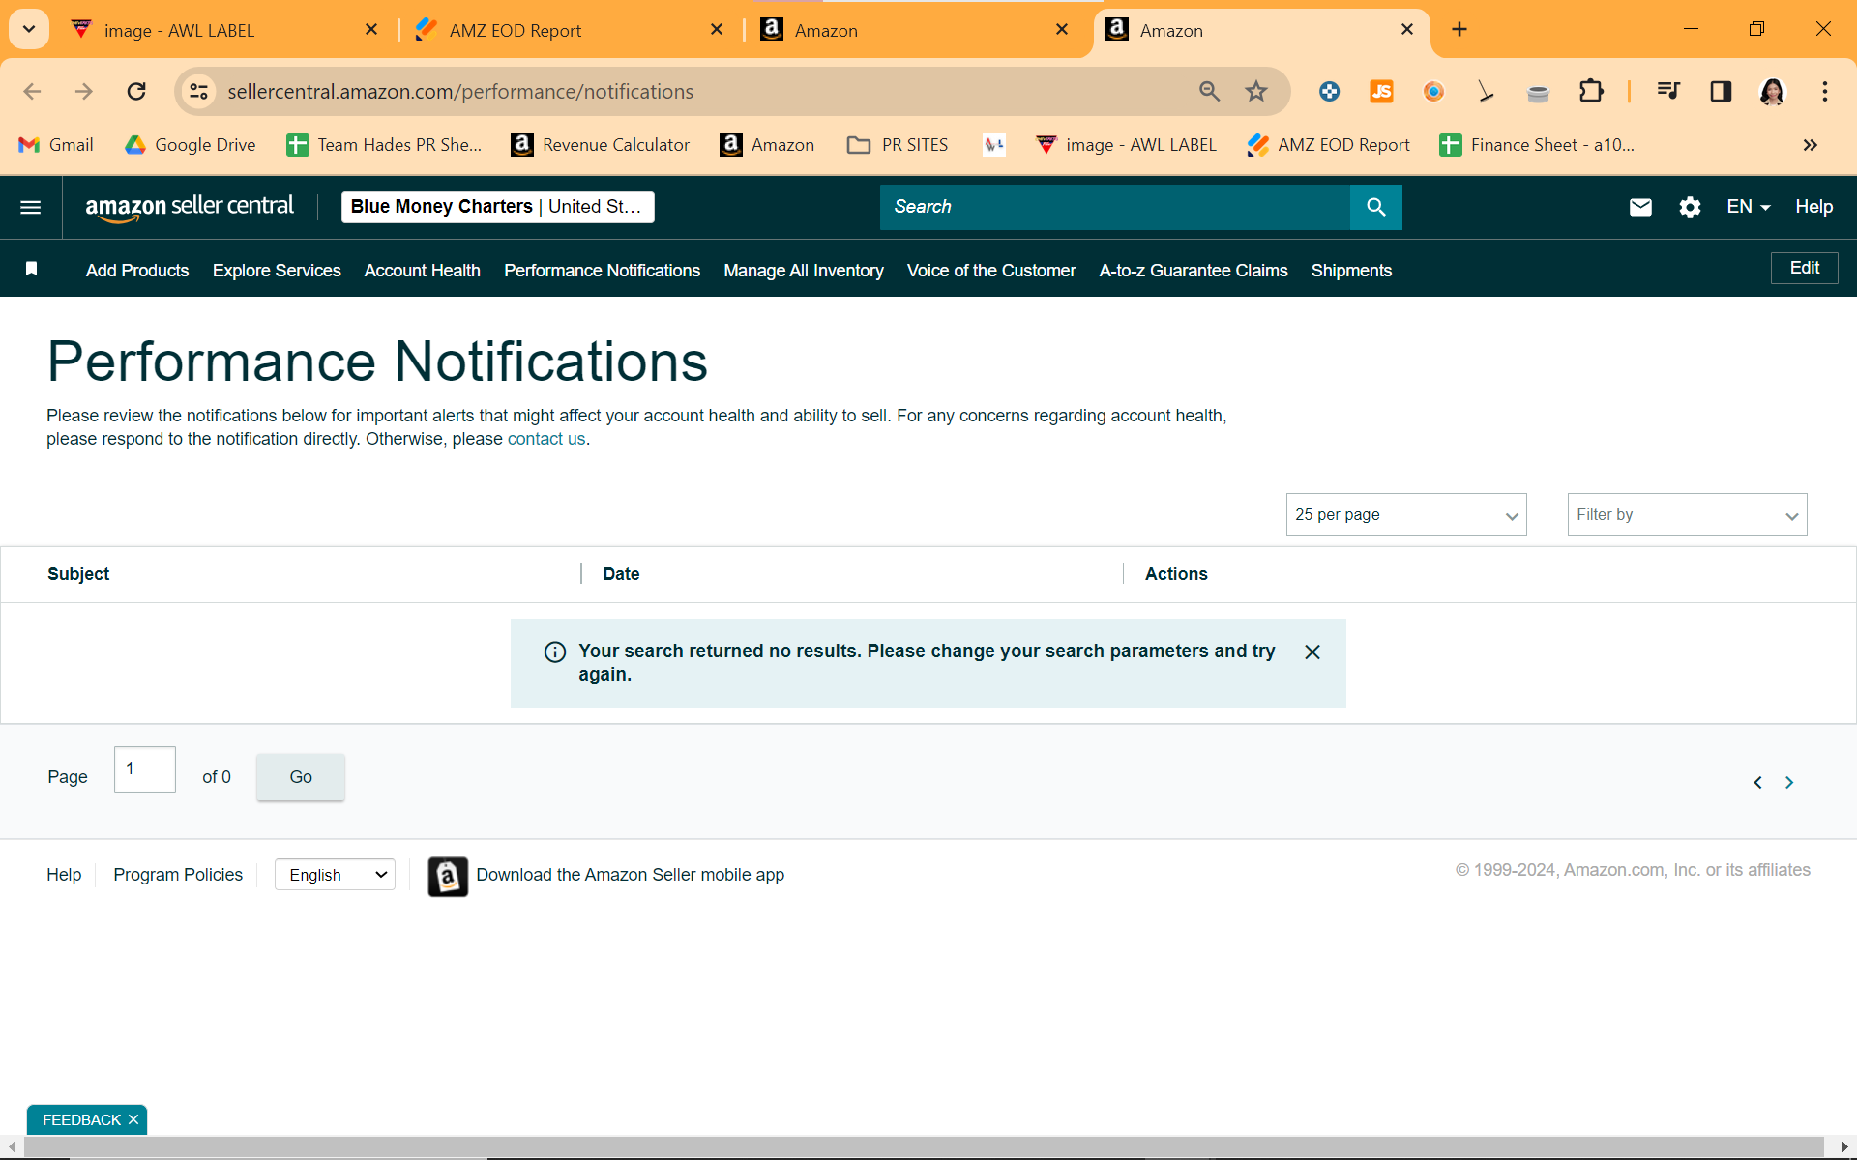Open the Revenue Calculator bookmark
1857x1160 pixels.
coord(600,145)
